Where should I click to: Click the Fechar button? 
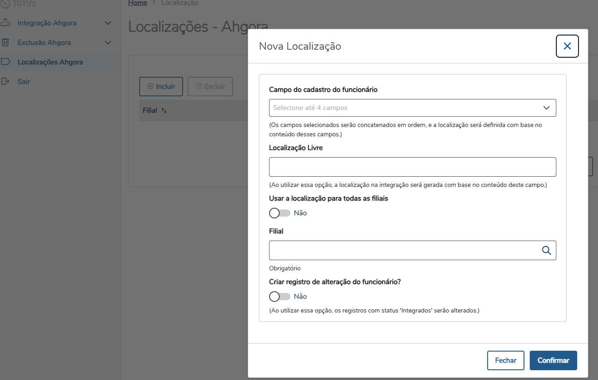point(505,360)
